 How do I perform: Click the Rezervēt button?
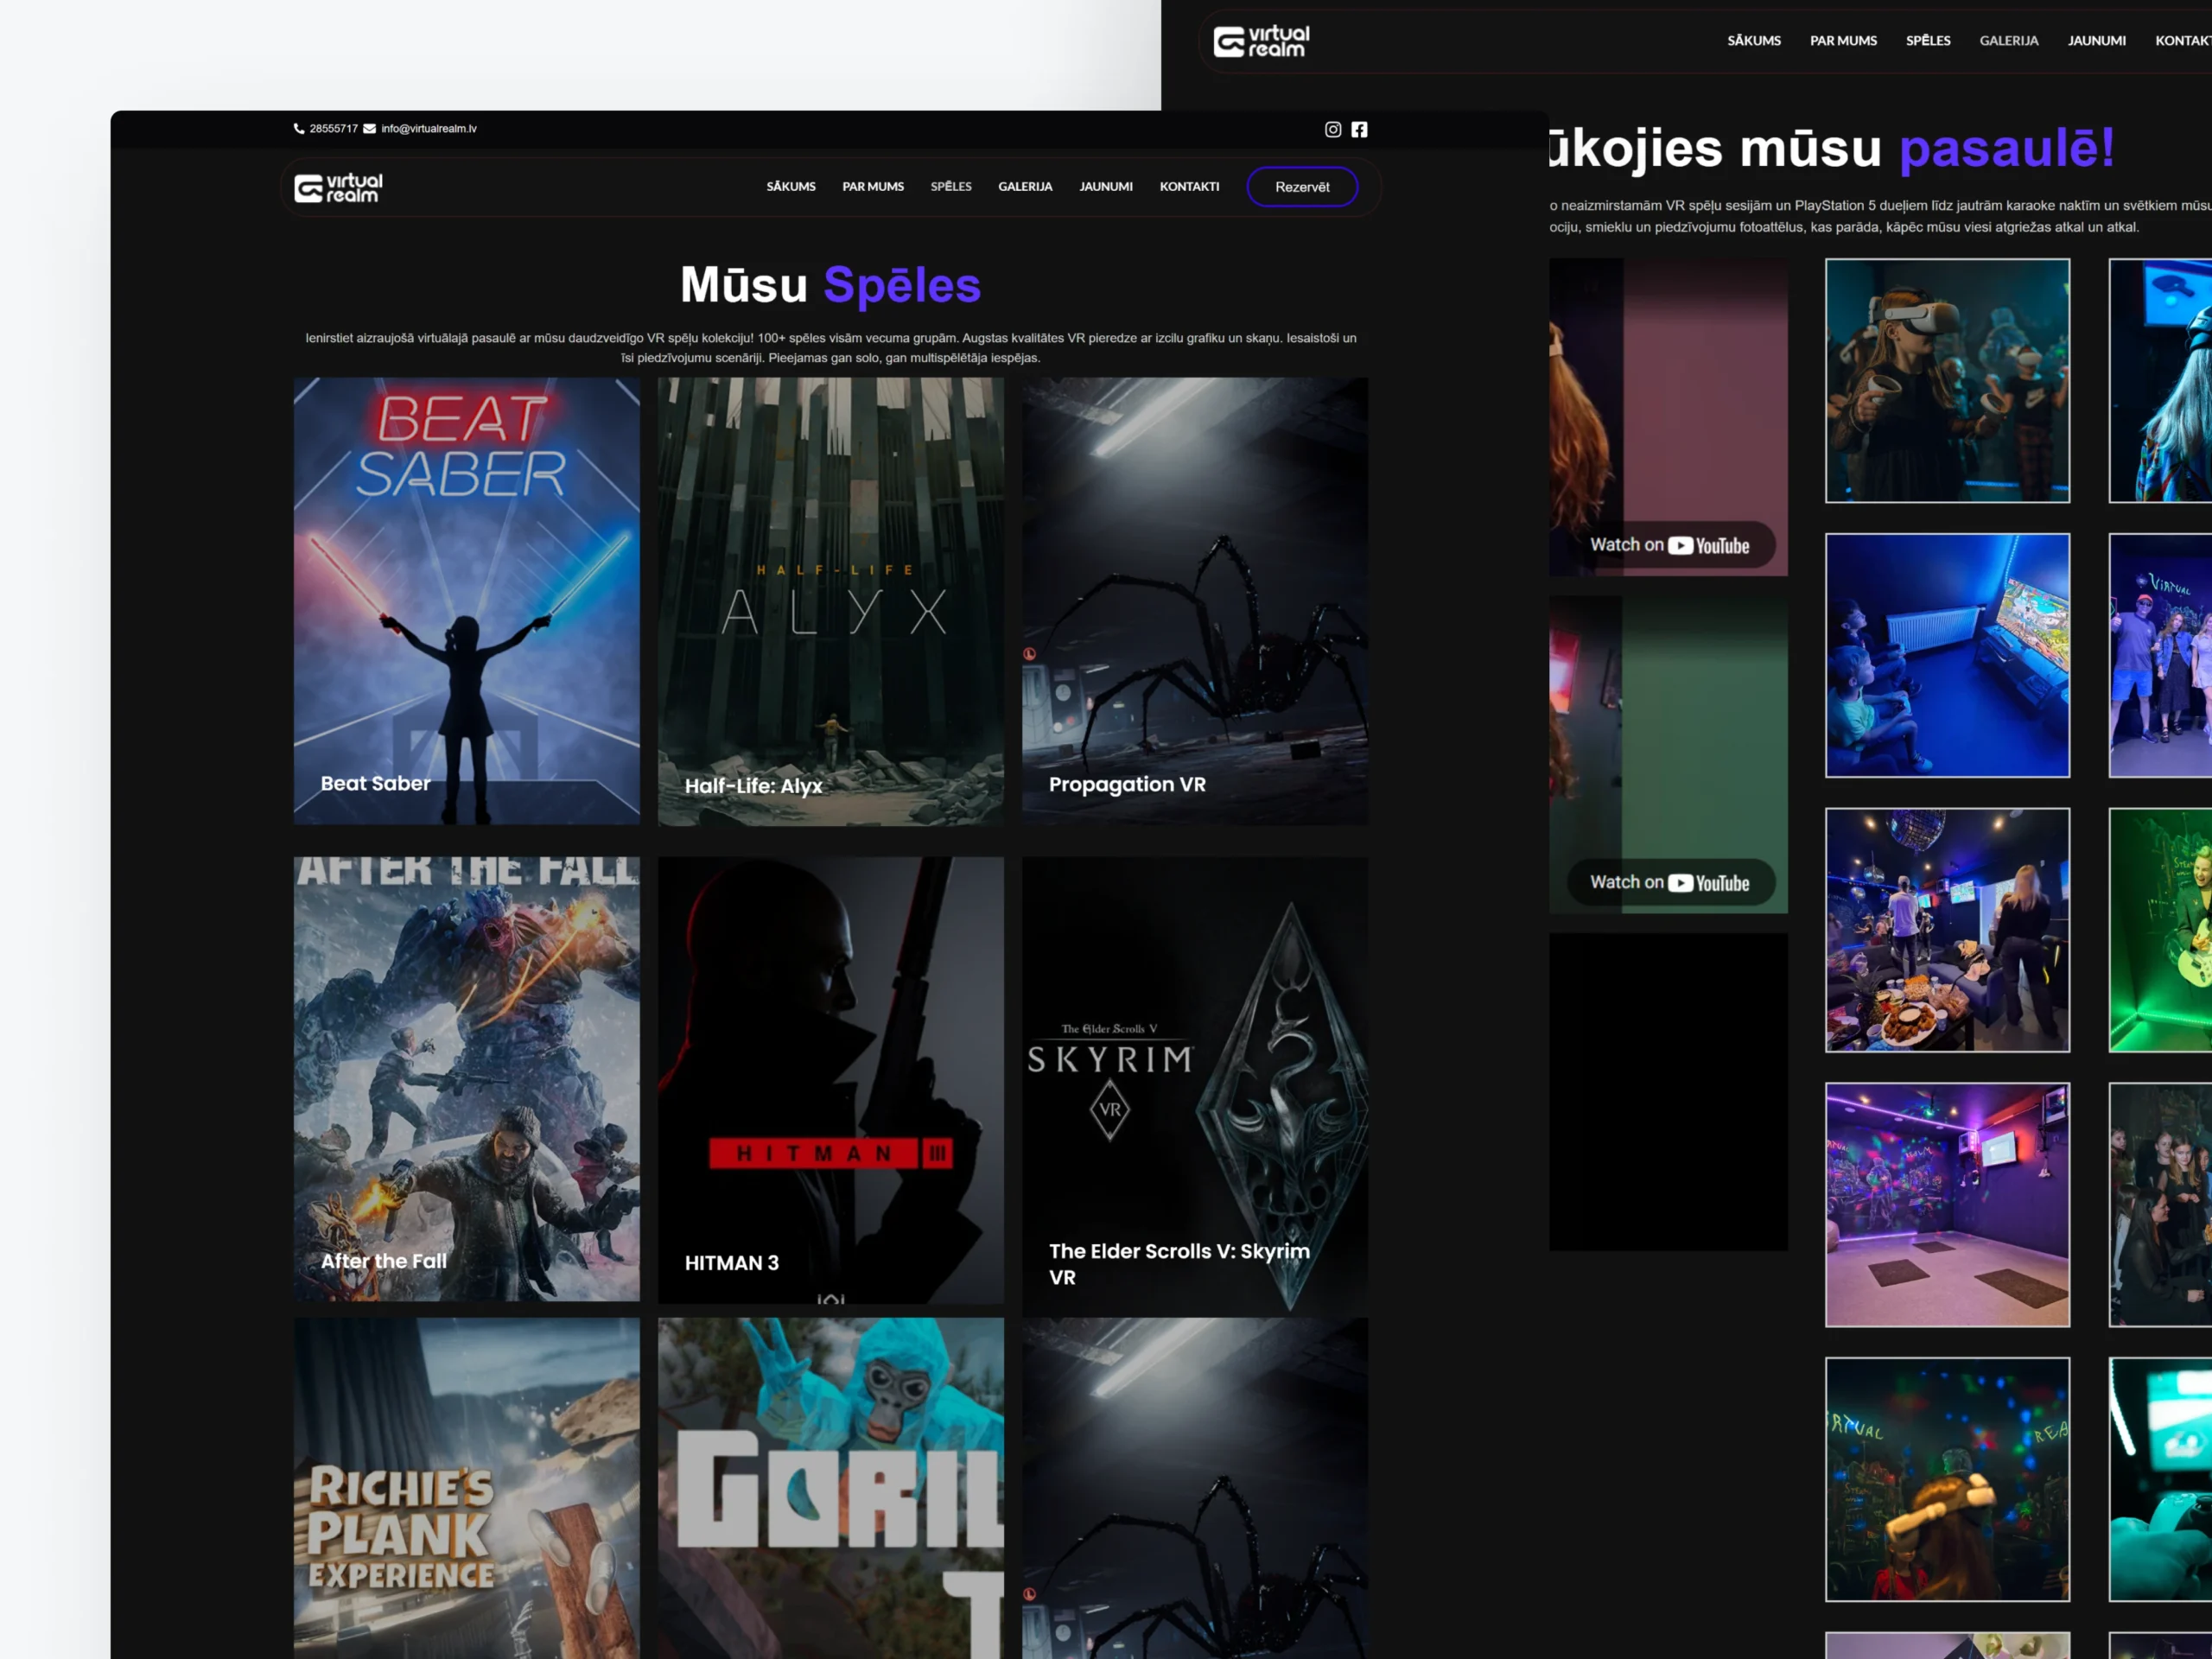(1302, 186)
